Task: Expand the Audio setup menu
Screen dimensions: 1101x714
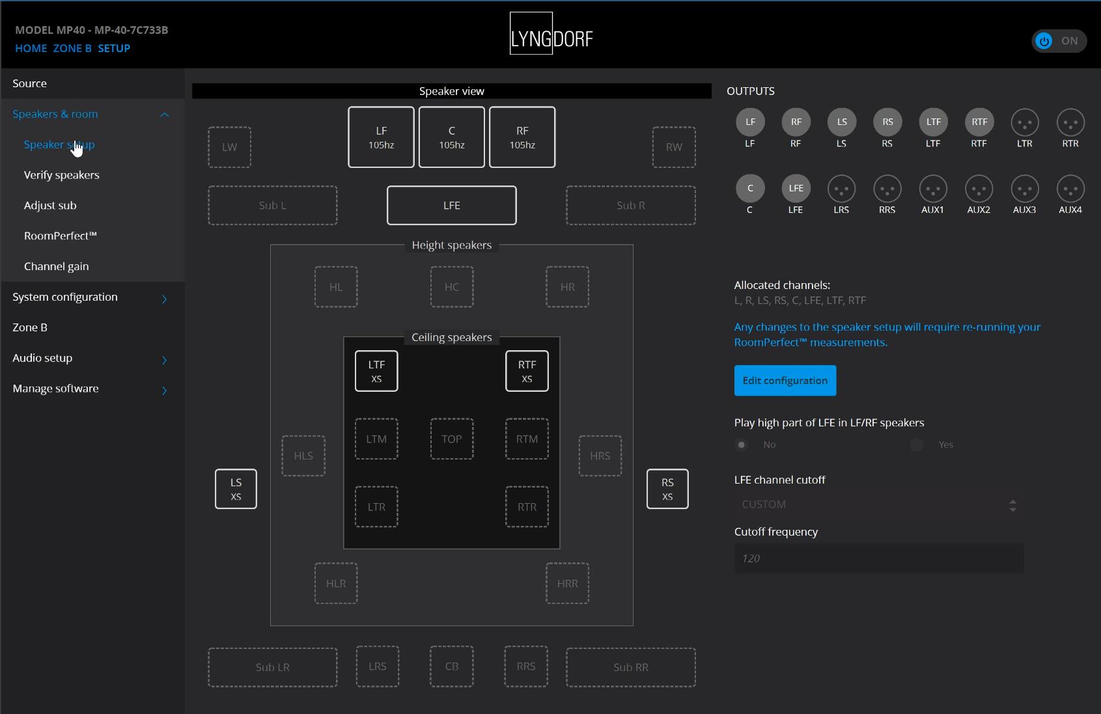Action: coord(164,359)
